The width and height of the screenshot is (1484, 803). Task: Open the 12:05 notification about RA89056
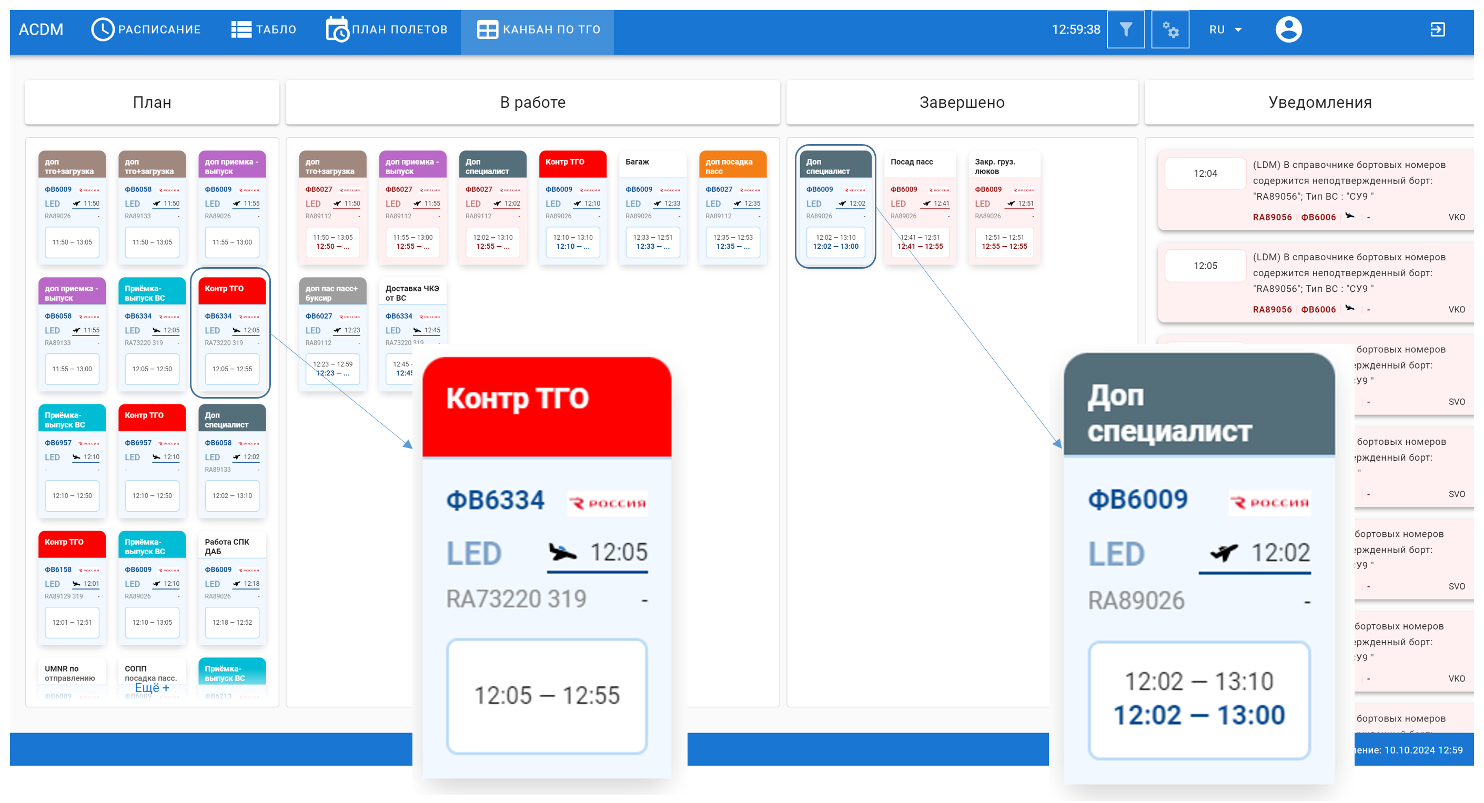click(1316, 283)
